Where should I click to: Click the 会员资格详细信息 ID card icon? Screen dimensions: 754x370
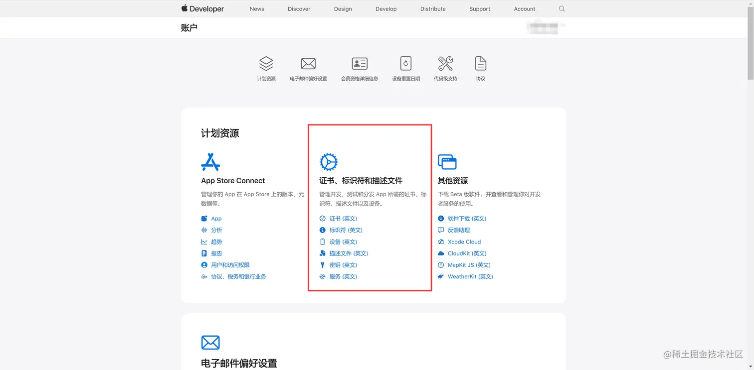[x=360, y=64]
